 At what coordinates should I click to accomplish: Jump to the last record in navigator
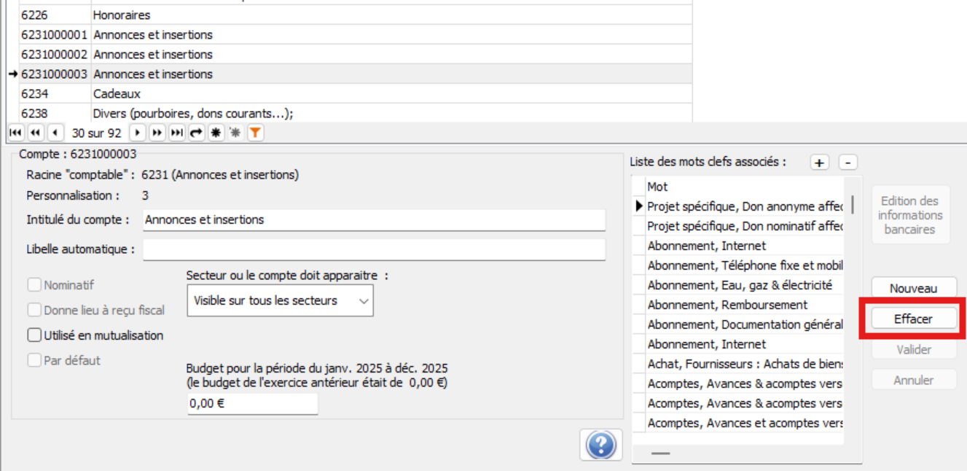point(176,133)
